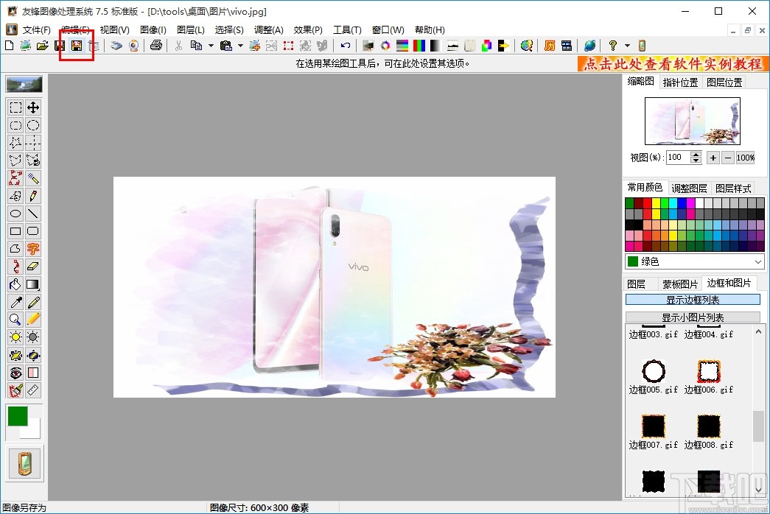Open the 常用颜色 color name dropdown
The width and height of the screenshot is (770, 514).
pos(758,261)
